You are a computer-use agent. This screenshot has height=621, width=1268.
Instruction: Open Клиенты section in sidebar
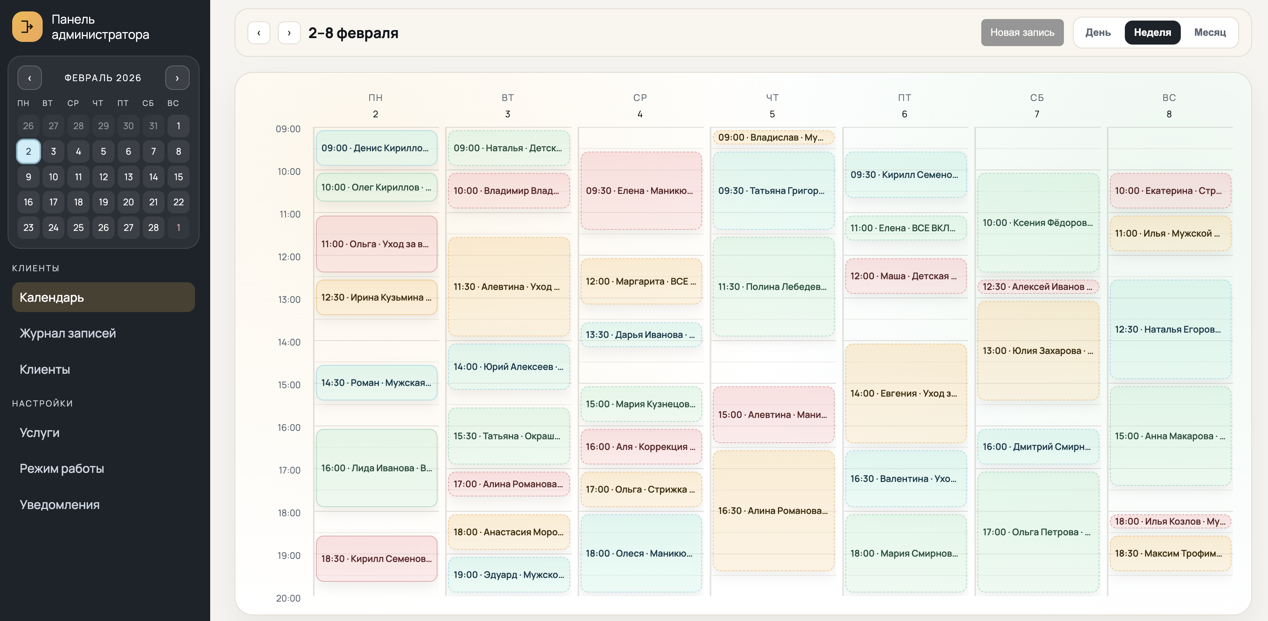(45, 369)
